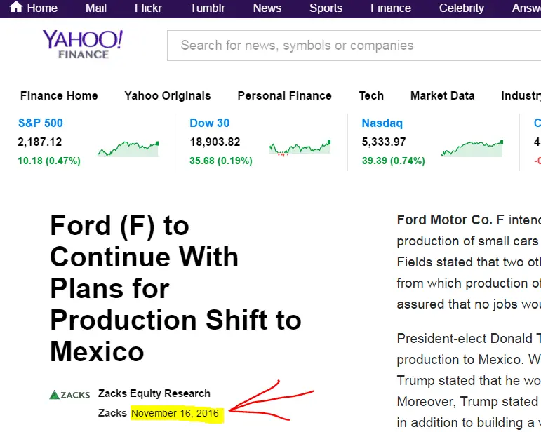The image size is (541, 432).
Task: Click the Yahoo Finance logo
Action: 83,44
